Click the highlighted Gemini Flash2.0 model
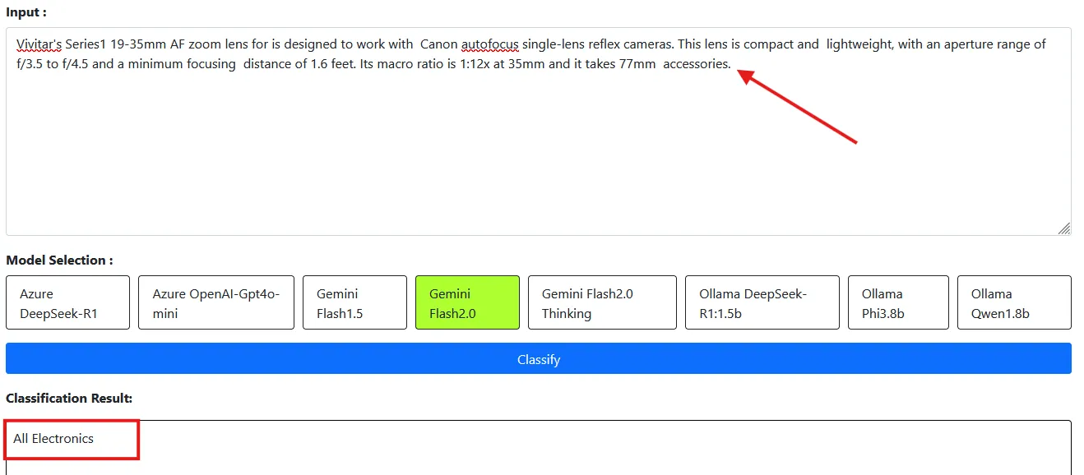 click(467, 302)
